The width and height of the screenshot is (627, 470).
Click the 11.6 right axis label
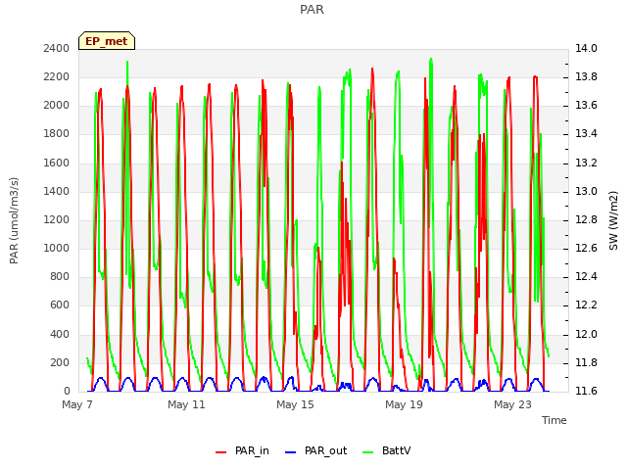point(586,391)
